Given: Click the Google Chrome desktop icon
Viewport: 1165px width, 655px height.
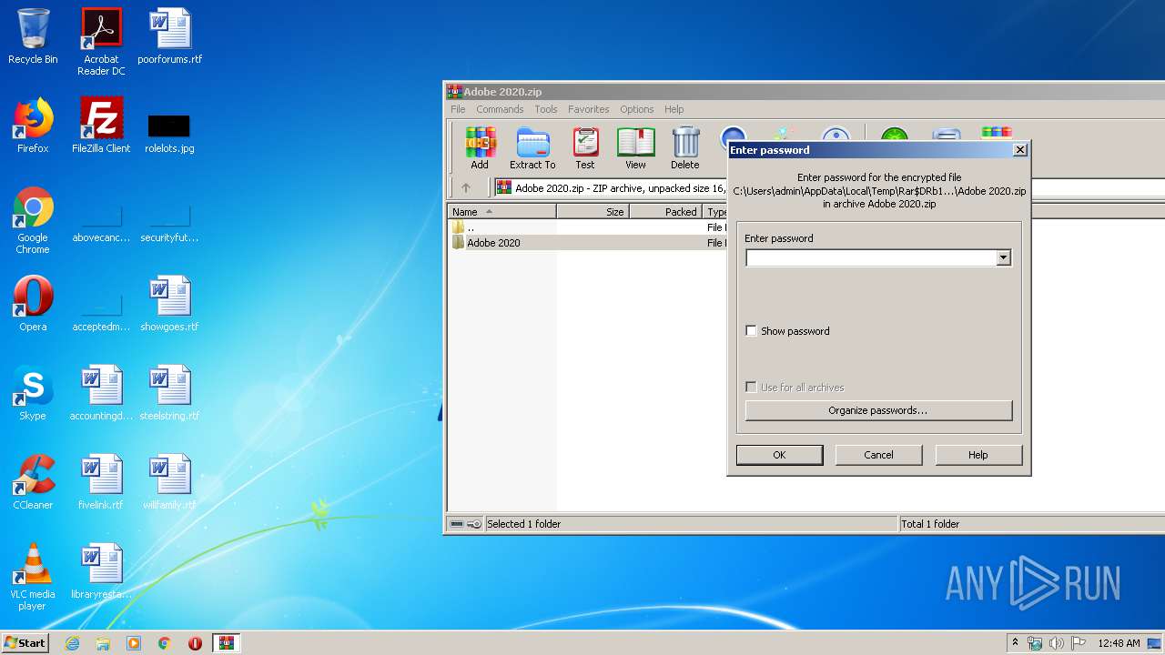Looking at the screenshot, I should (33, 220).
